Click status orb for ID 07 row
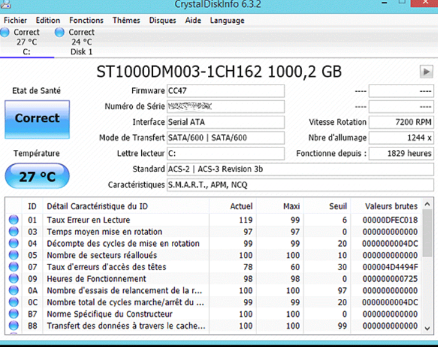The image size is (438, 347). (x=13, y=267)
